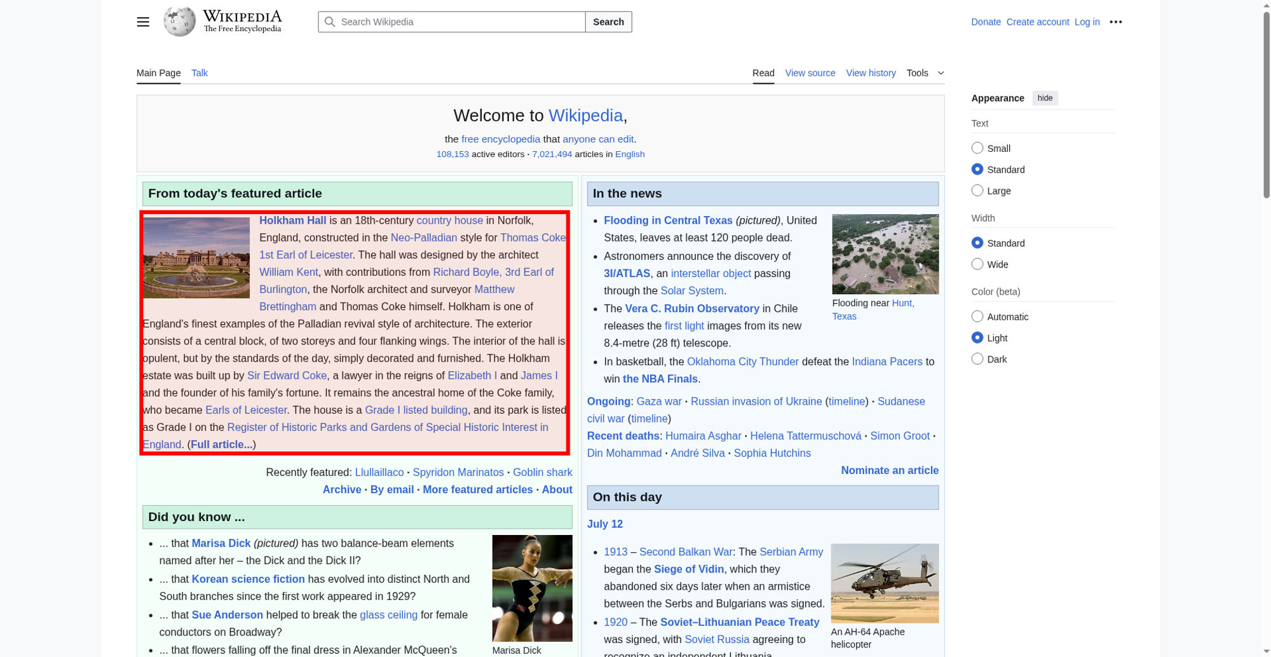Click the English language link

630,154
